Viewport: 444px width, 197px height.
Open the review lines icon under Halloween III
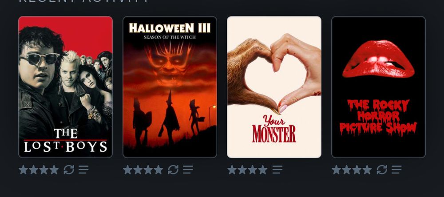click(x=188, y=170)
